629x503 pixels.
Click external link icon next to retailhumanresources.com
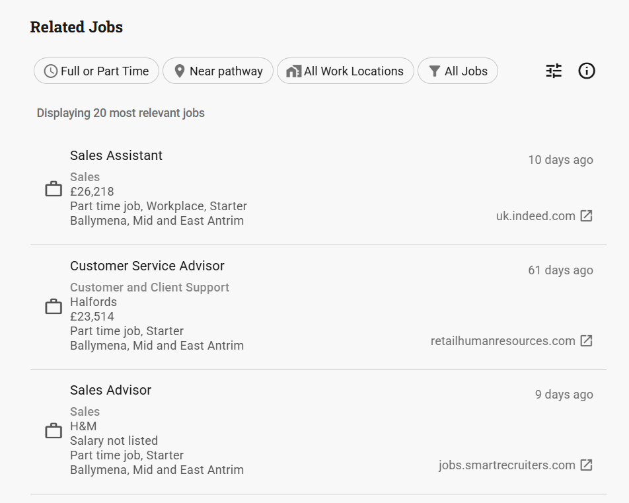click(x=586, y=341)
